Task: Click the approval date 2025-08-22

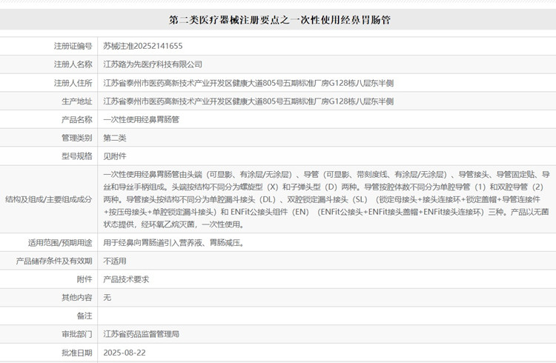Action: coord(123,353)
